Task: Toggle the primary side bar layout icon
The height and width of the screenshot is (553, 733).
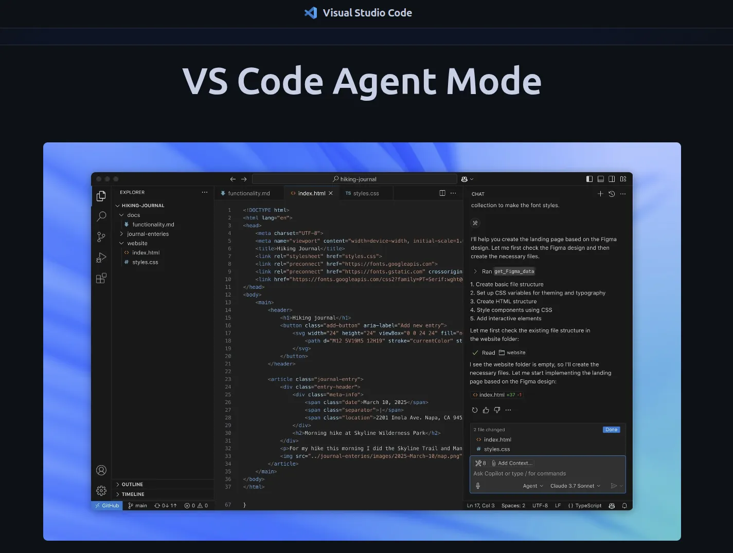Action: click(589, 179)
